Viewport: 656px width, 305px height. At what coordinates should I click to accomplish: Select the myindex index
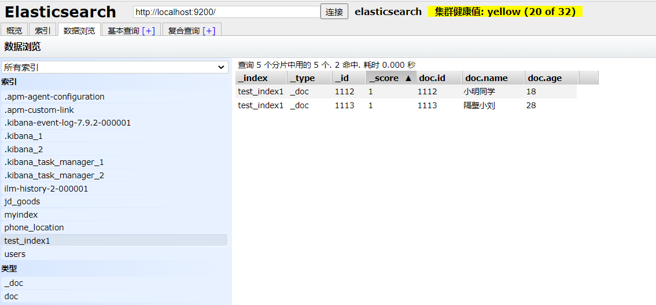pyautogui.click(x=115, y=215)
